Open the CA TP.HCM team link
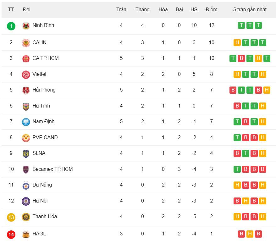This screenshot has height=242, width=276. click(x=45, y=58)
